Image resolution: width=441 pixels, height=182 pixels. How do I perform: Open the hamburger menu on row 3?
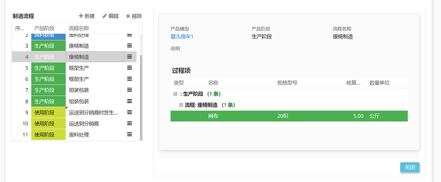(x=129, y=45)
